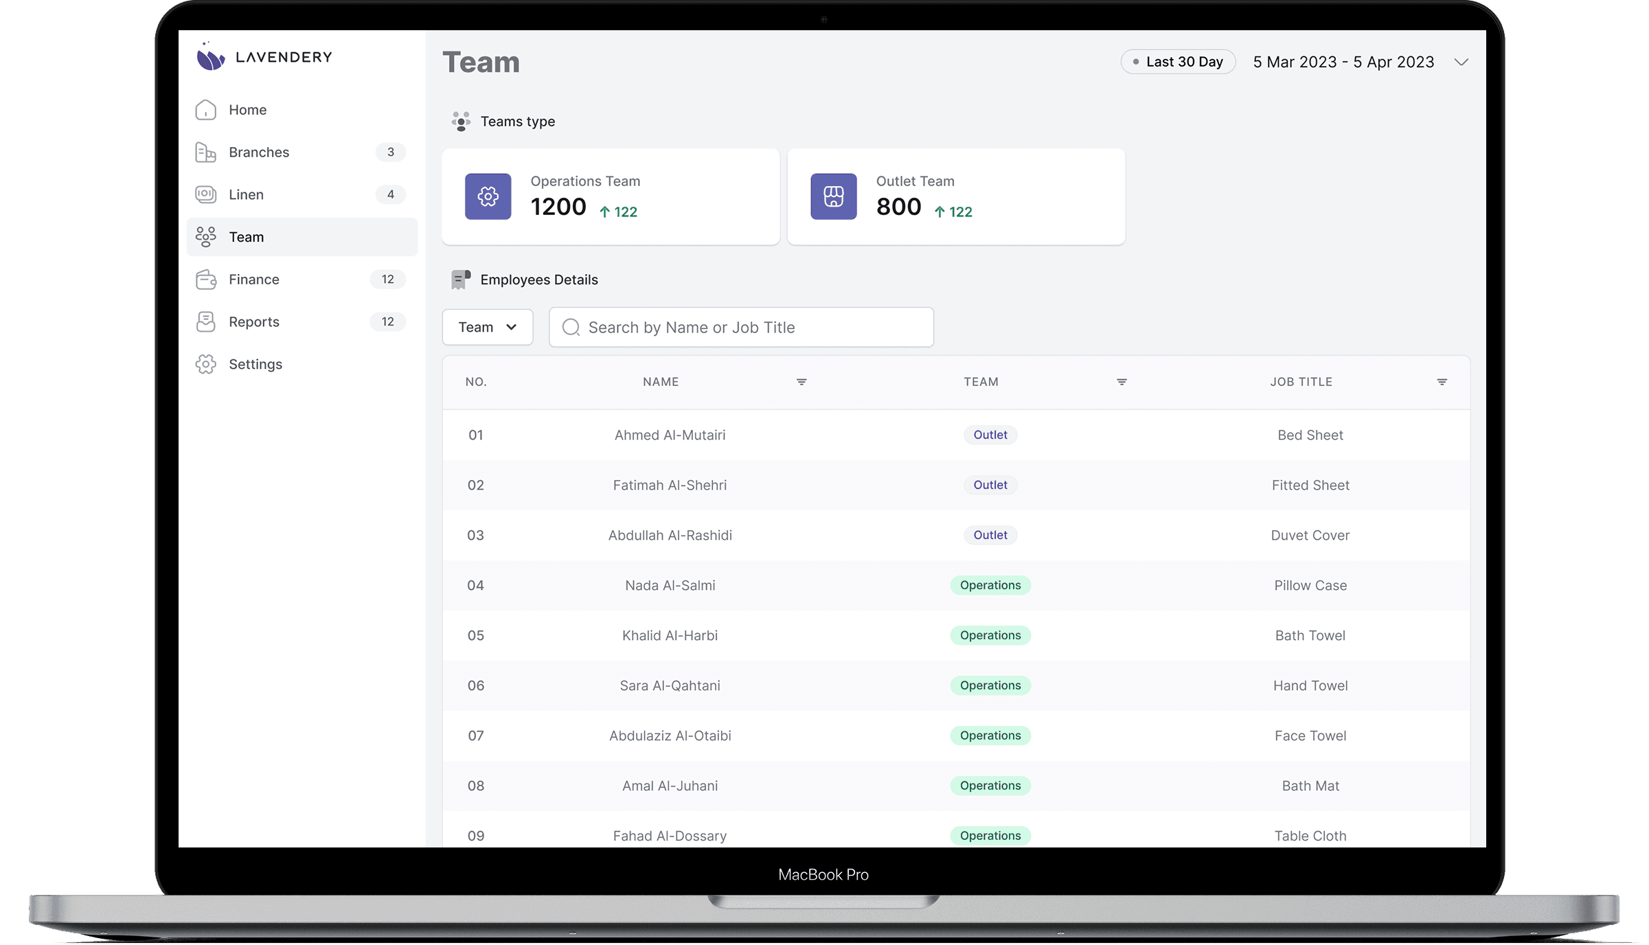Click the Name column filter icon

coord(801,382)
